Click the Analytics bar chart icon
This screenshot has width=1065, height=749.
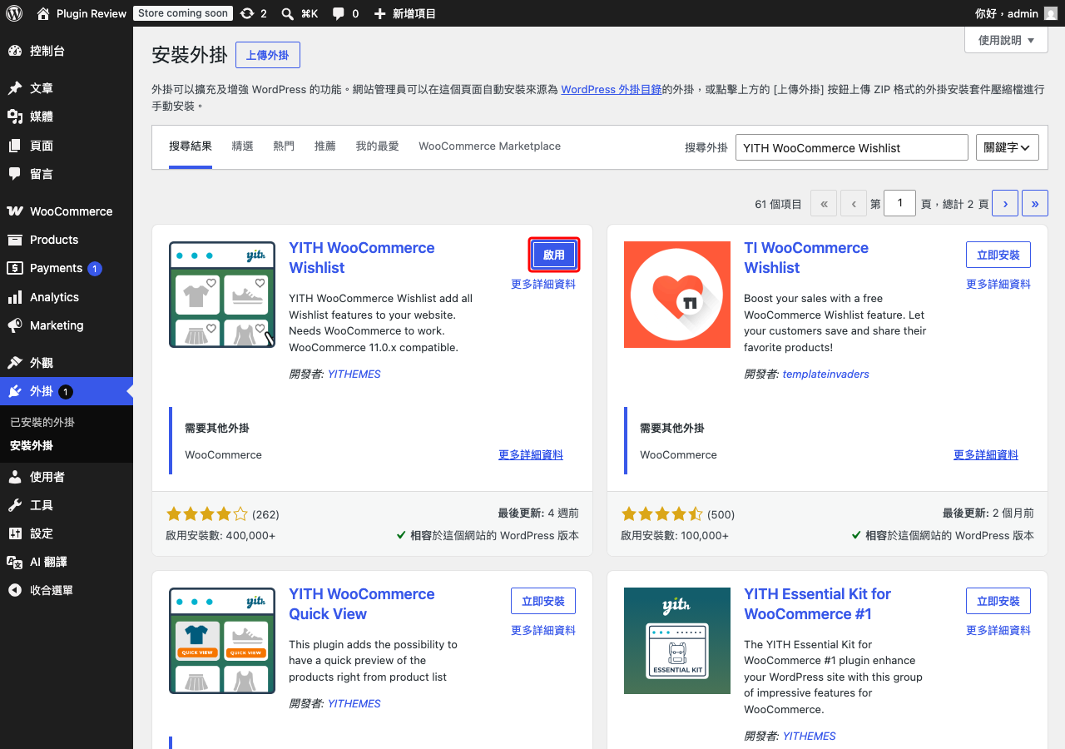[15, 297]
